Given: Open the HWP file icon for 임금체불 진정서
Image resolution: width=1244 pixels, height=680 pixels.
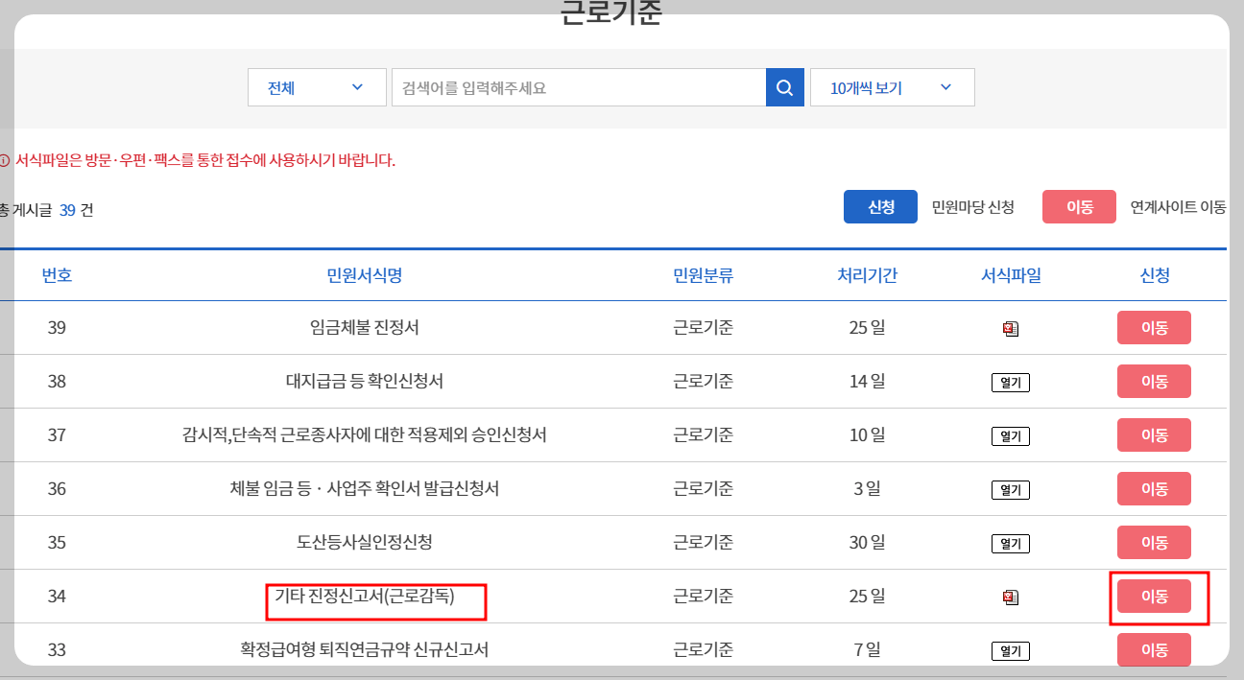Looking at the screenshot, I should [1009, 328].
